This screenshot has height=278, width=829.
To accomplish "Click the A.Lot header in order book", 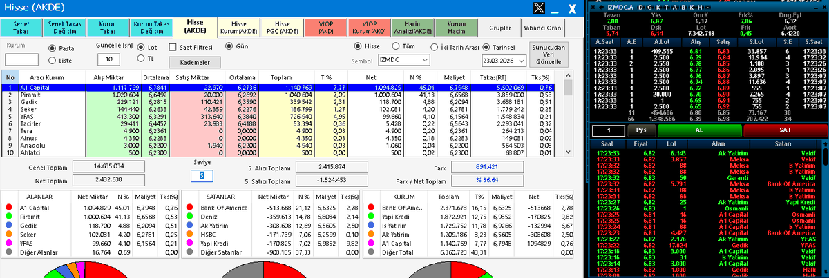I will [663, 41].
